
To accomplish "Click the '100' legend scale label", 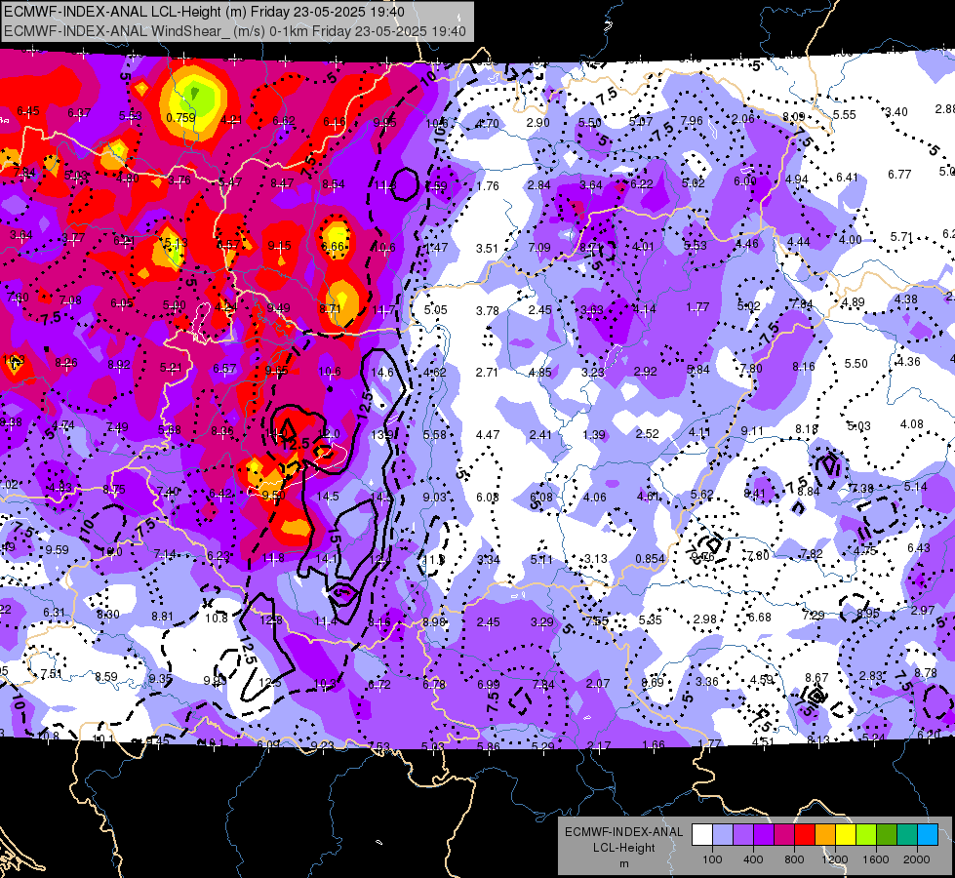I will pos(712,859).
